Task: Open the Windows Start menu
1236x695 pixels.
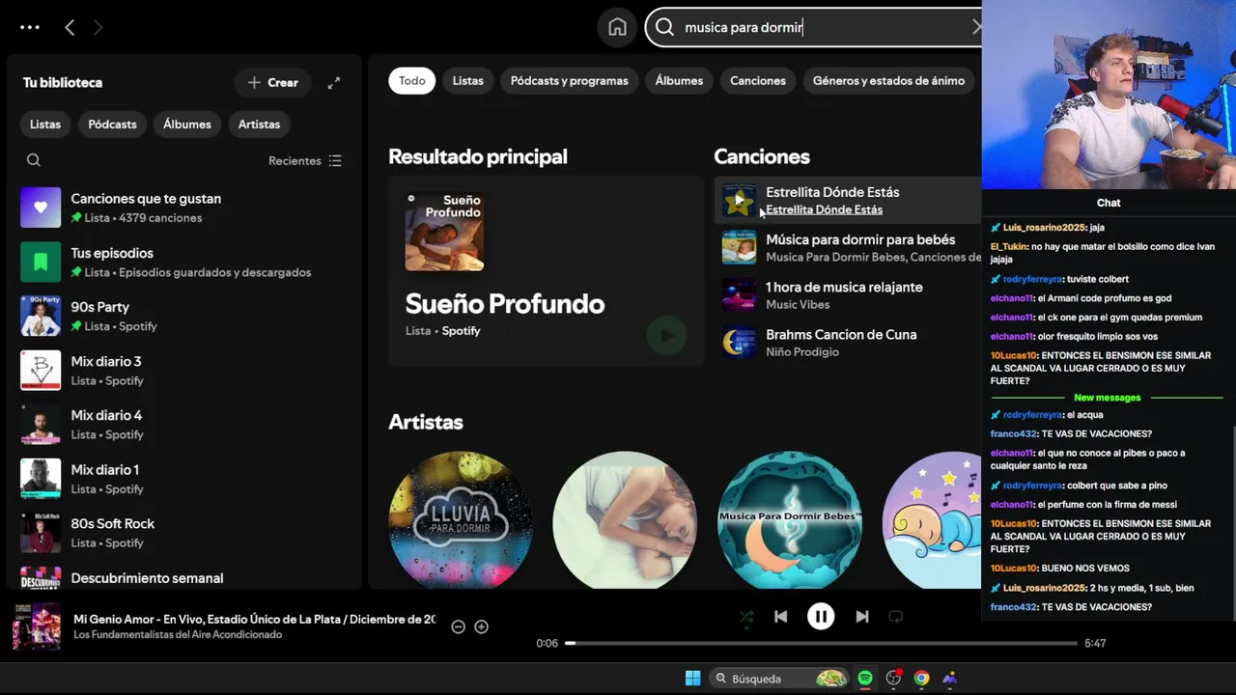Action: (692, 679)
